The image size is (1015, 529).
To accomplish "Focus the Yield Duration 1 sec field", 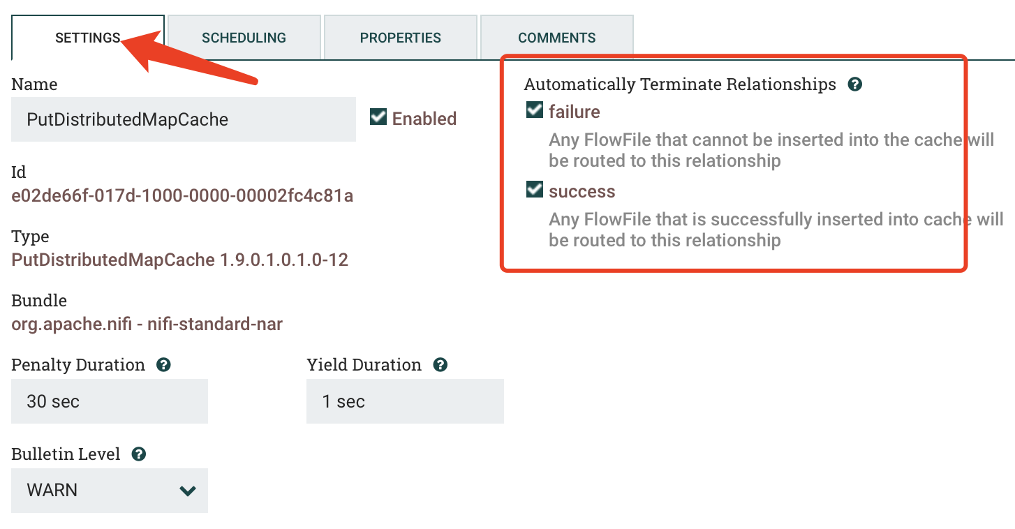I will click(x=405, y=401).
